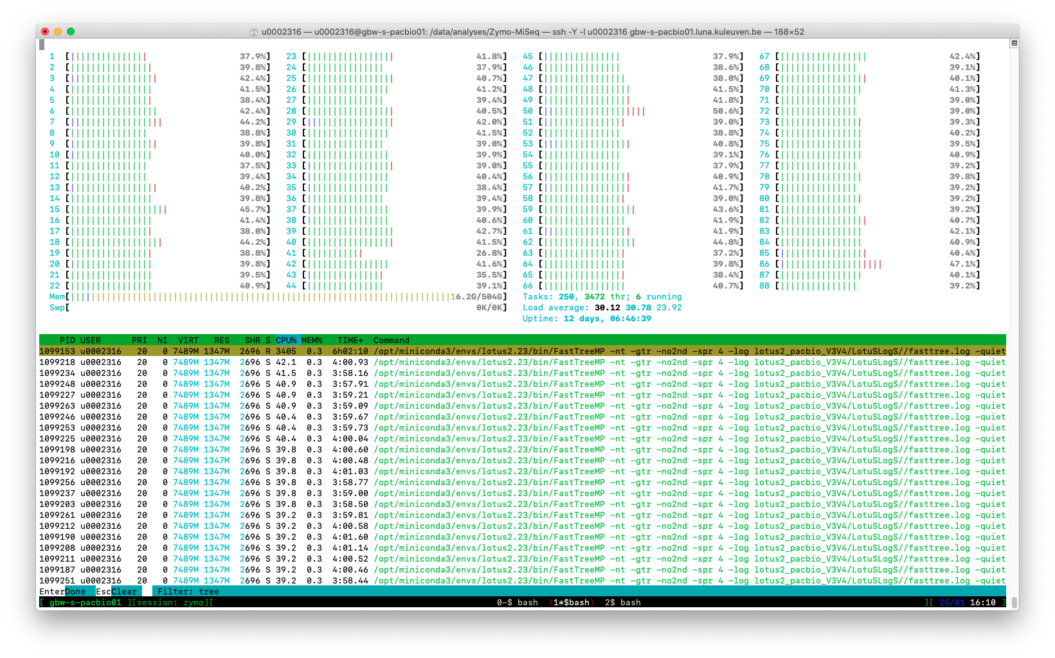The width and height of the screenshot is (1055, 658).
Task: Select process row with PID 1099234
Action: (x=523, y=373)
